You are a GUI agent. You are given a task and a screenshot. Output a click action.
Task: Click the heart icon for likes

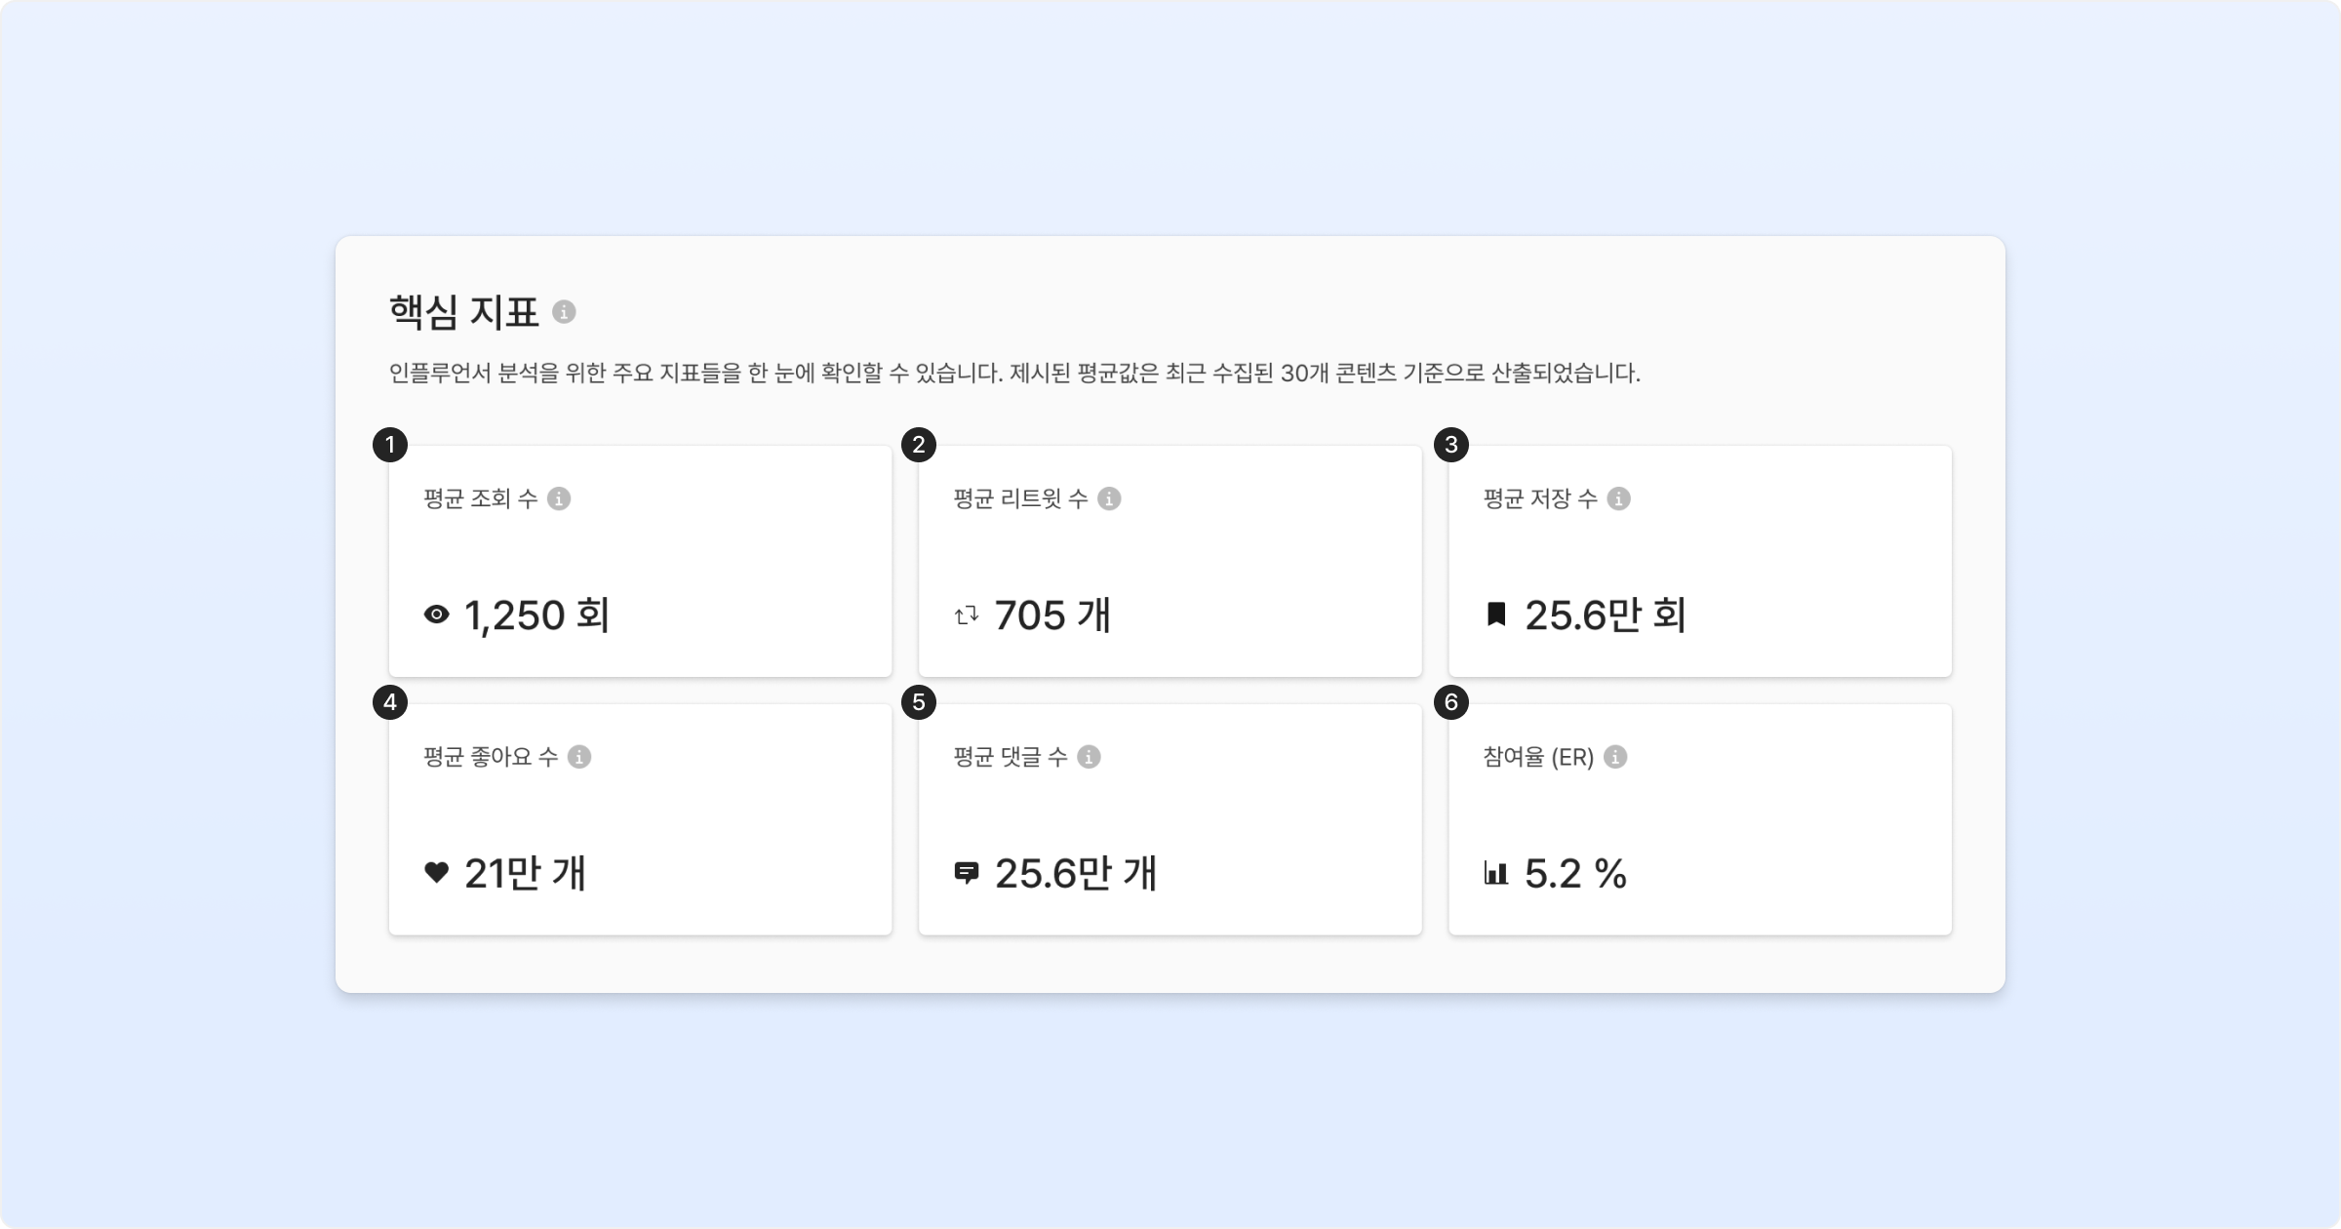(x=437, y=872)
